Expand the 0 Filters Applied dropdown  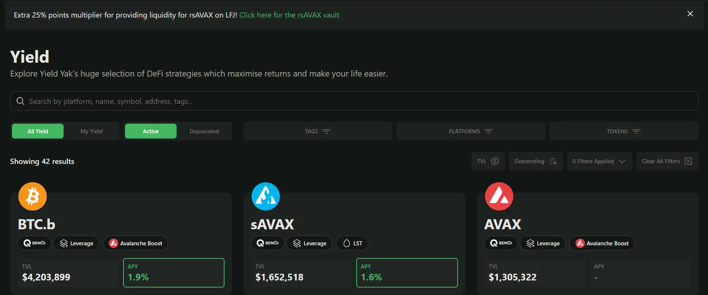599,161
